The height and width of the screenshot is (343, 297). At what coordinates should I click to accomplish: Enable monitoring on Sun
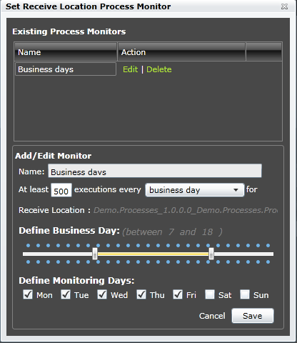click(245, 294)
